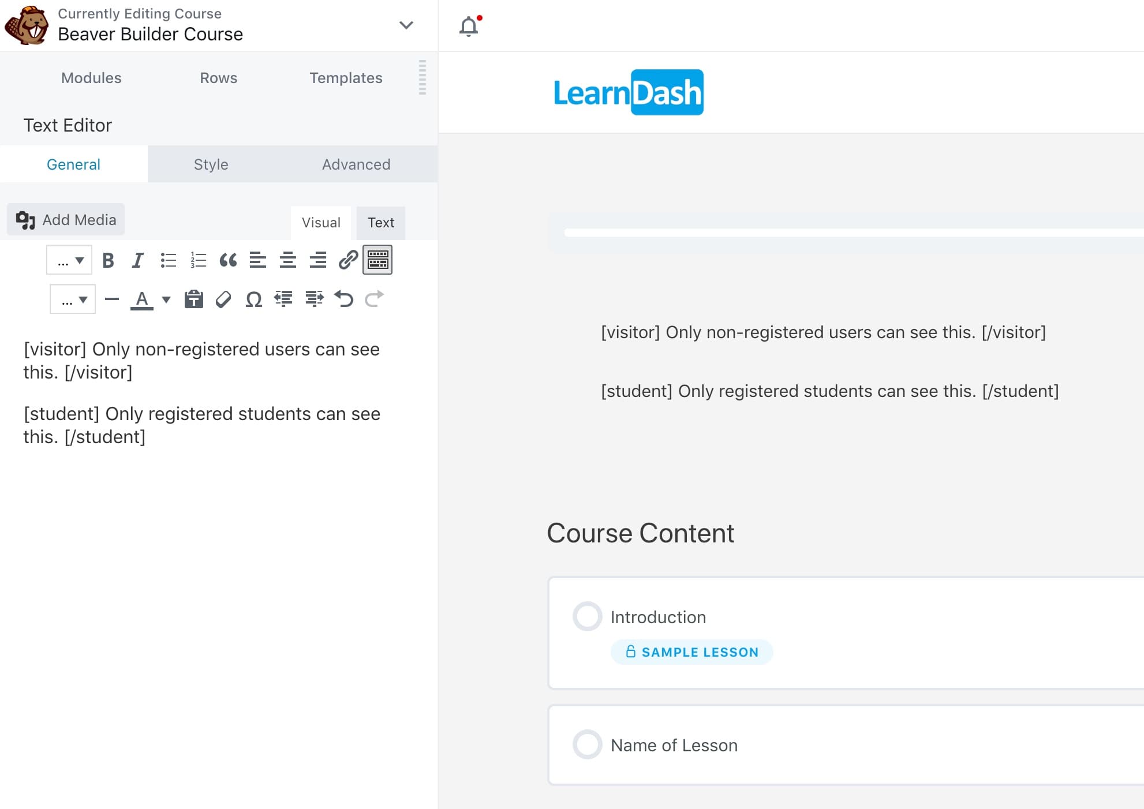Switch to the Modules tab

[91, 78]
